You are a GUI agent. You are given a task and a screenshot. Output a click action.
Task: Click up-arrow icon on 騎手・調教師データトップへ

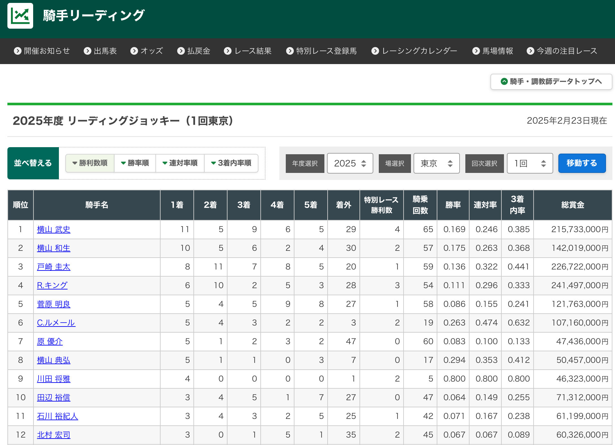point(504,81)
